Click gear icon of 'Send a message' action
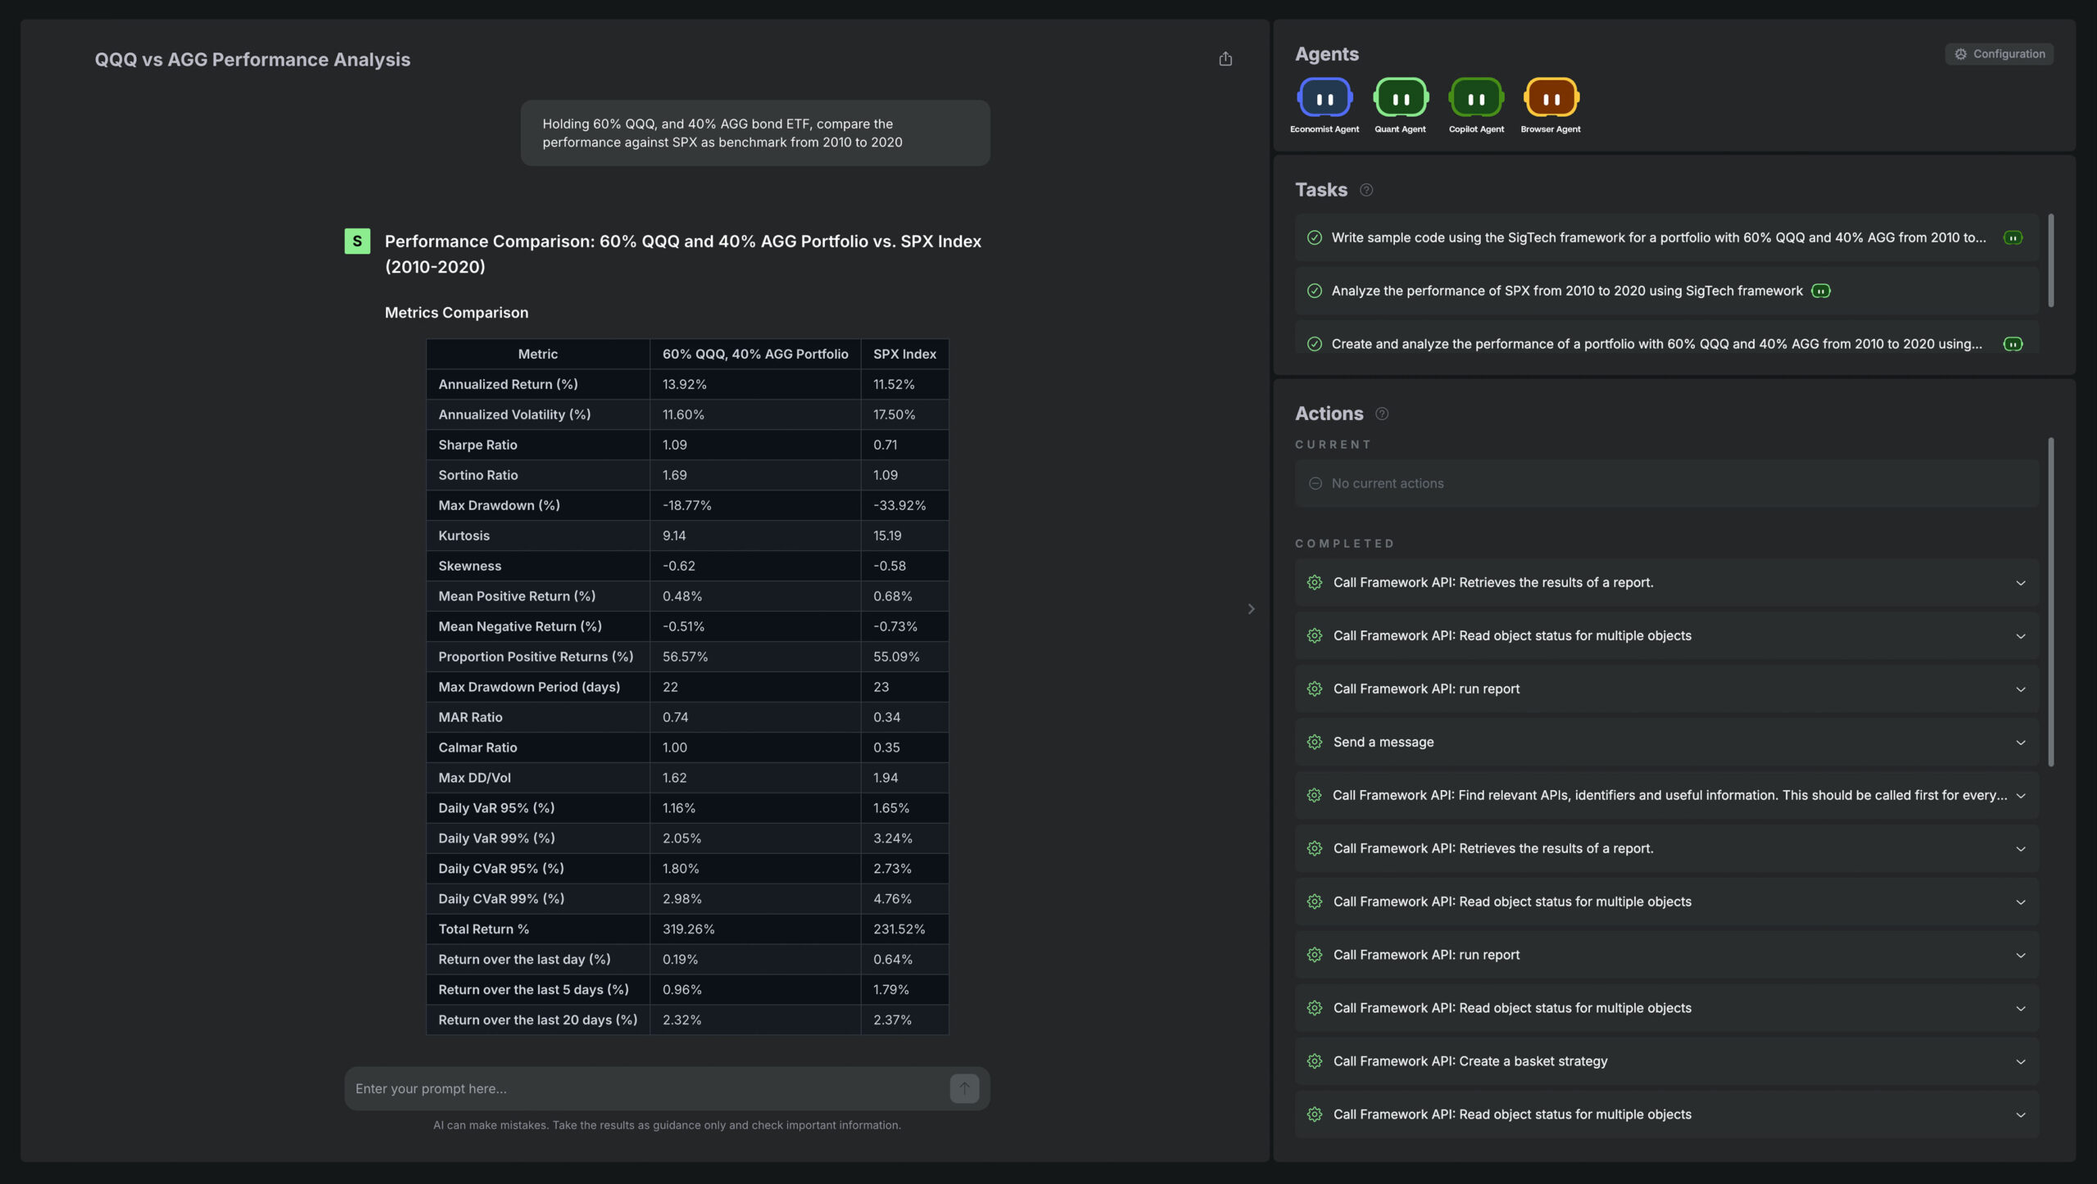Viewport: 2097px width, 1184px height. 1314,743
